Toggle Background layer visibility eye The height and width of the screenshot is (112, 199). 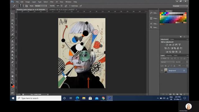tap(162, 71)
